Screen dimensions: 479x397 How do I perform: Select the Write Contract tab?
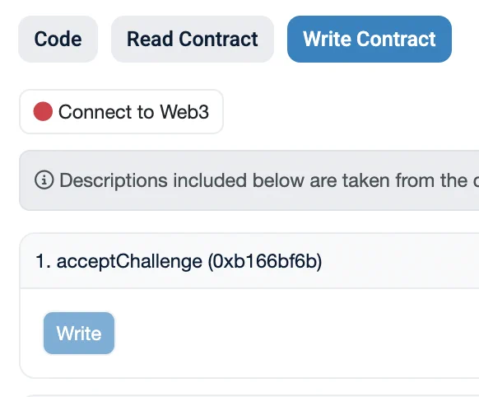(x=370, y=39)
